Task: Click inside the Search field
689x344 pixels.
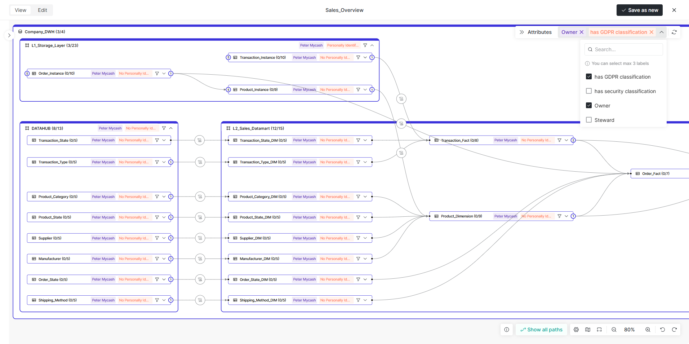Action: tap(623, 49)
